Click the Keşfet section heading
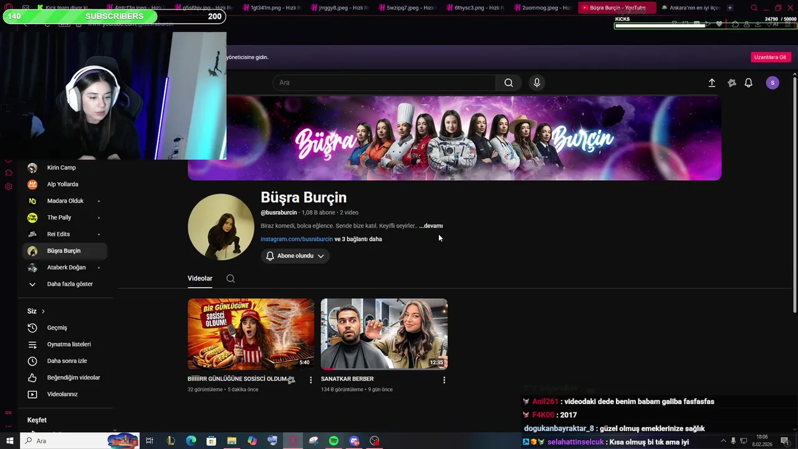Viewport: 798px width, 449px height. (37, 420)
